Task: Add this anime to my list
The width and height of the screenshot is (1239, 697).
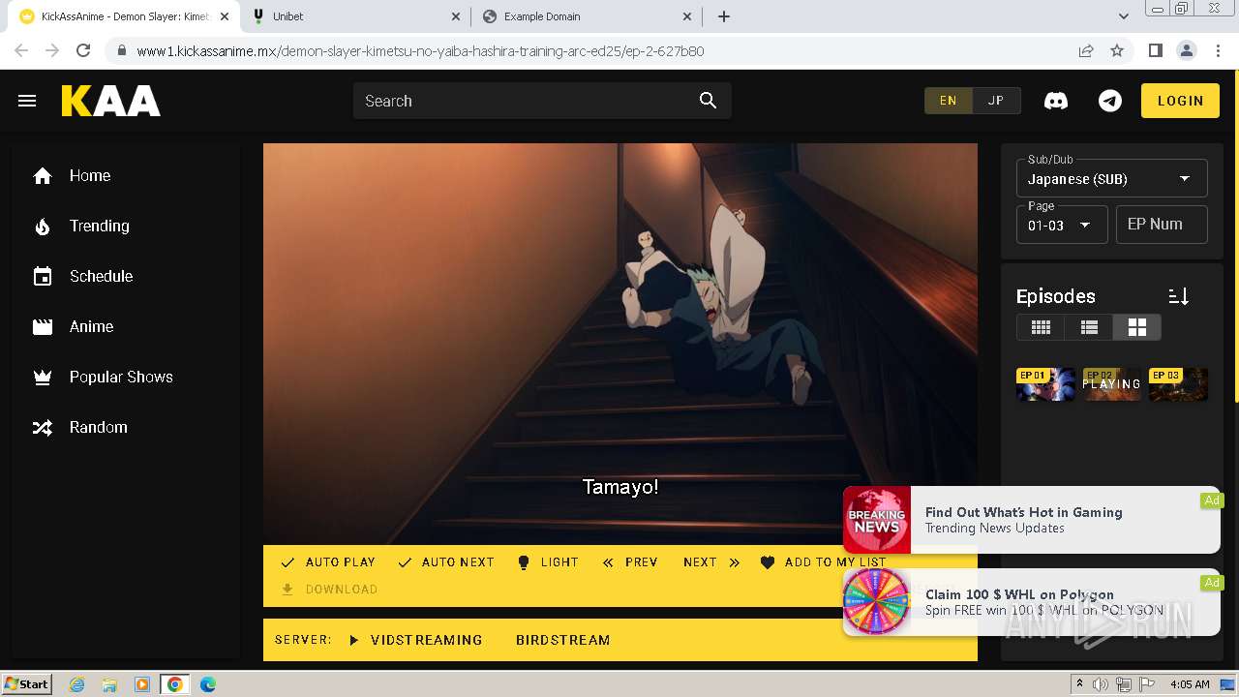Action: (x=824, y=562)
